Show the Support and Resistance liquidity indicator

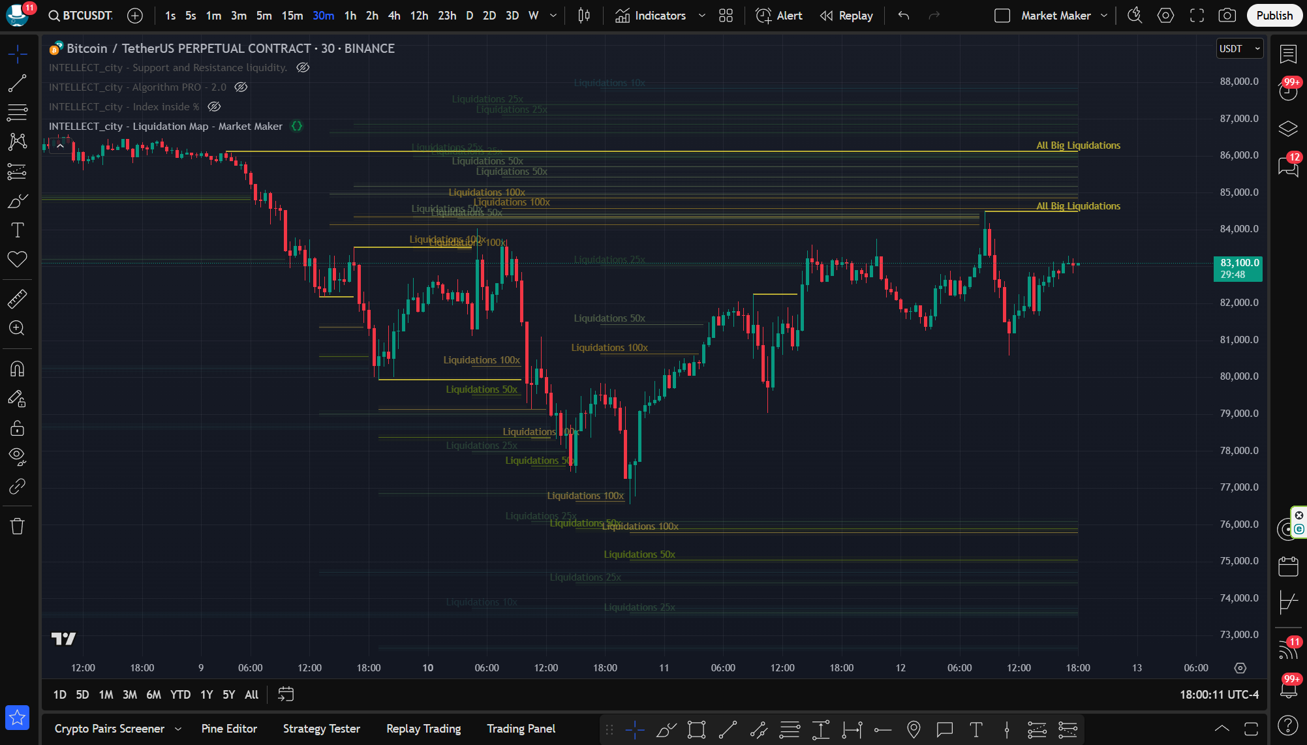pos(303,68)
